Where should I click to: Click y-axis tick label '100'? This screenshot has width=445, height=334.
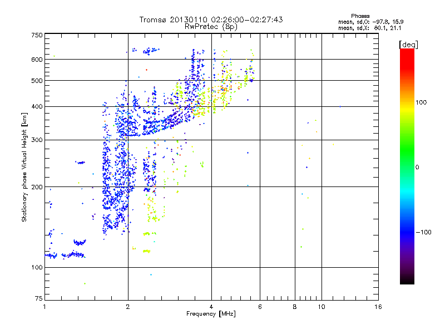coord(37,268)
